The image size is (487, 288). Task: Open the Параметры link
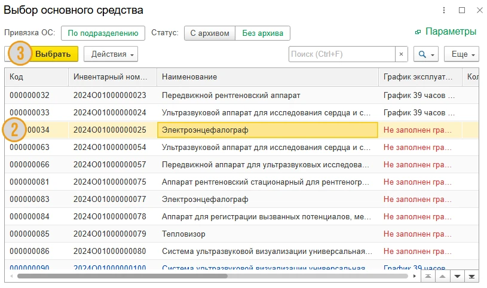coord(451,32)
